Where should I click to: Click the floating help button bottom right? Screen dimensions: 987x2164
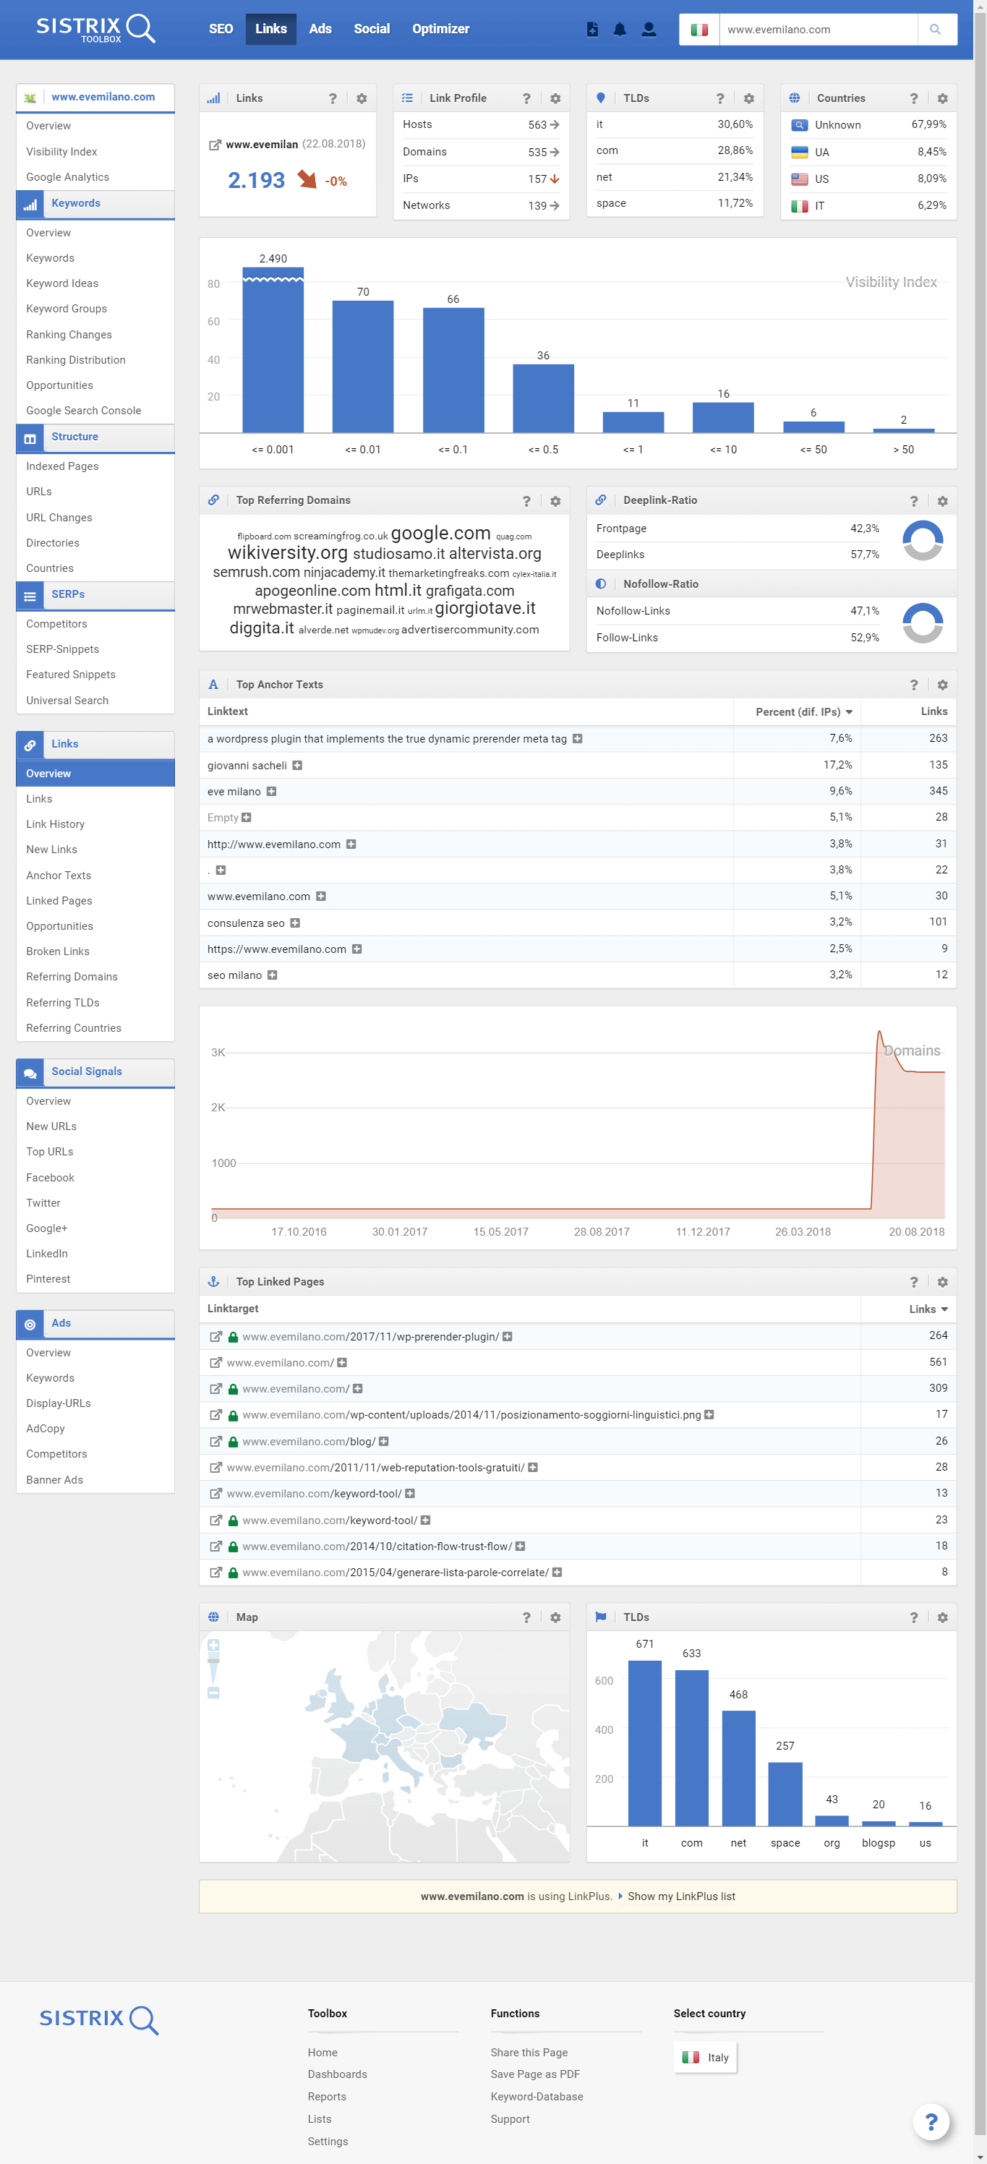tap(931, 2122)
